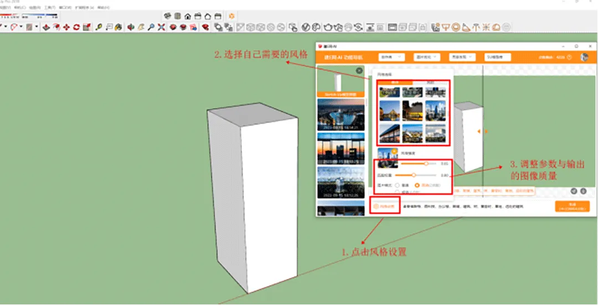Open the red Ruby gem extension icon
The image size is (598, 305).
(205, 27)
